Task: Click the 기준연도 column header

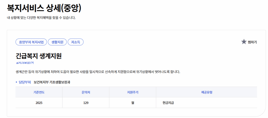Action: tap(39, 92)
